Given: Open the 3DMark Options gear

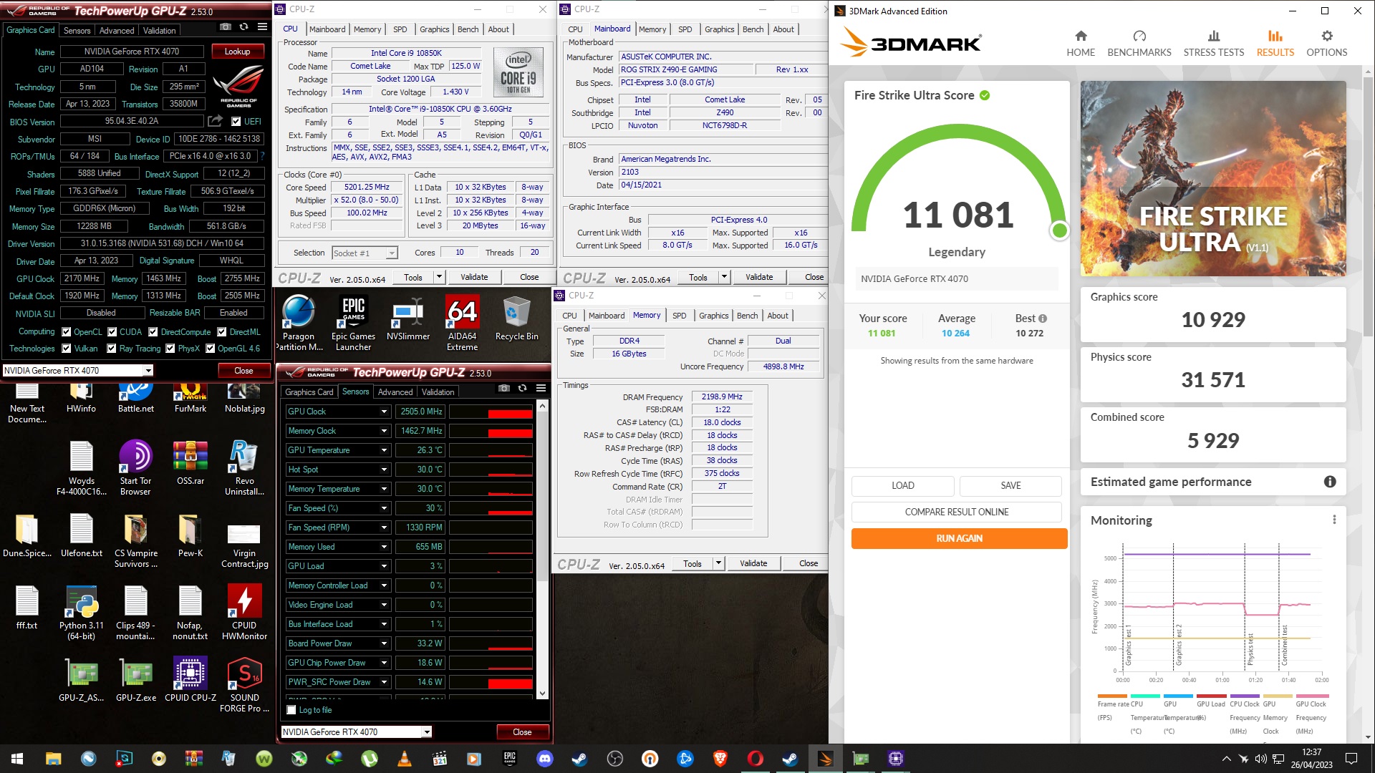Looking at the screenshot, I should point(1327,44).
